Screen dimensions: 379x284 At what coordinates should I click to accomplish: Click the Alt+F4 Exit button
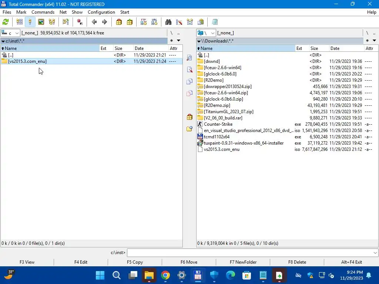(x=352, y=262)
